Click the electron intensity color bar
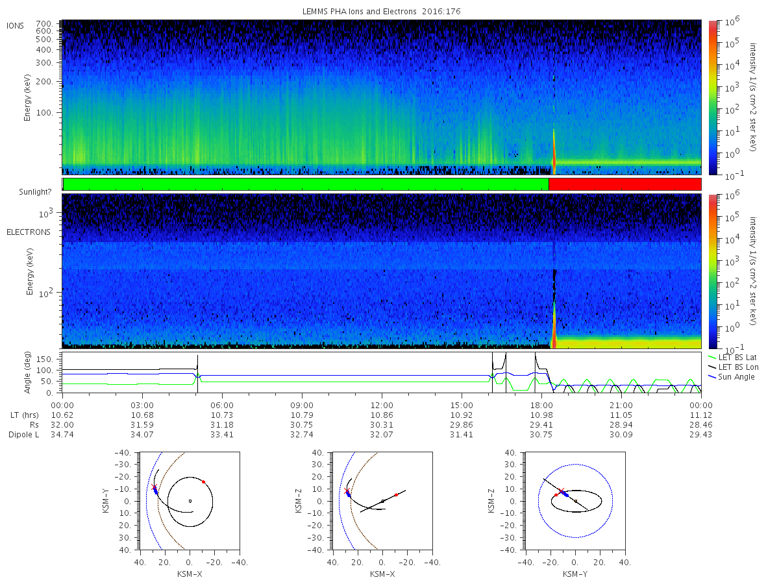779x584 pixels. click(x=712, y=271)
